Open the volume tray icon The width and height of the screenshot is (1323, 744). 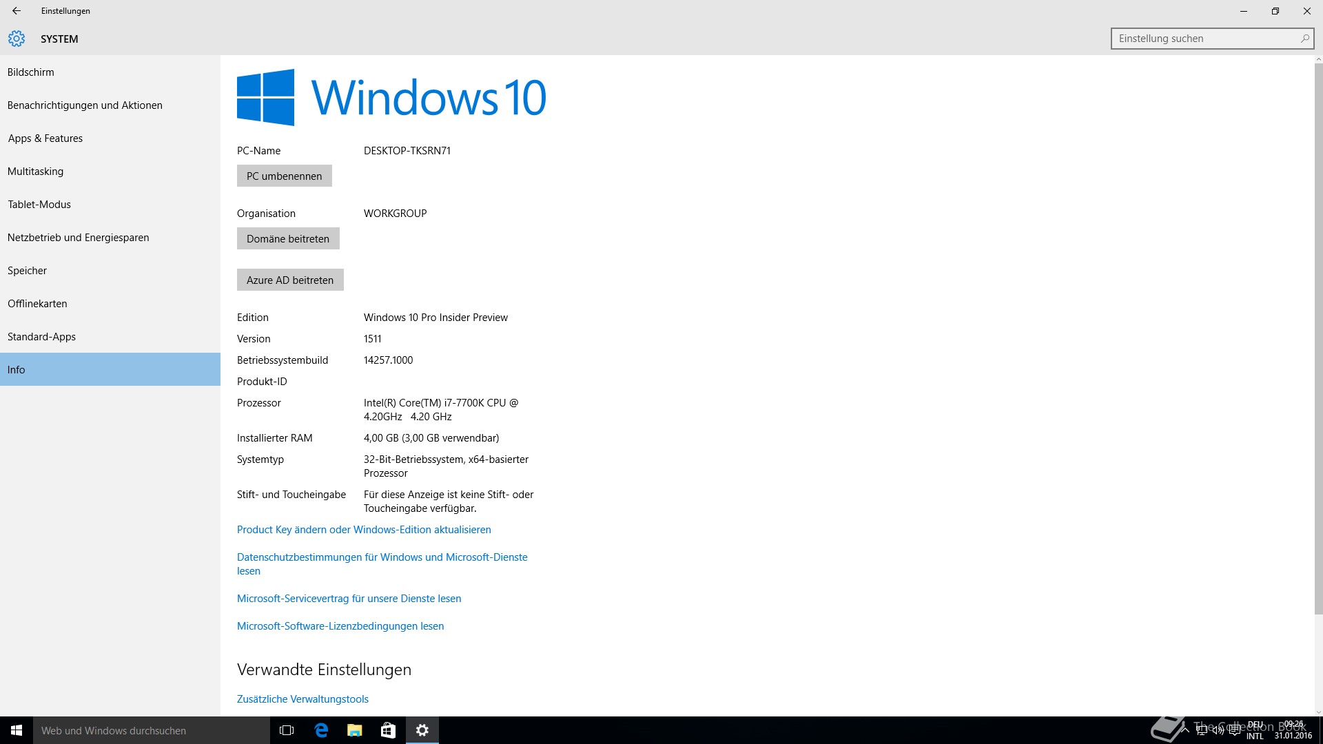(x=1218, y=730)
